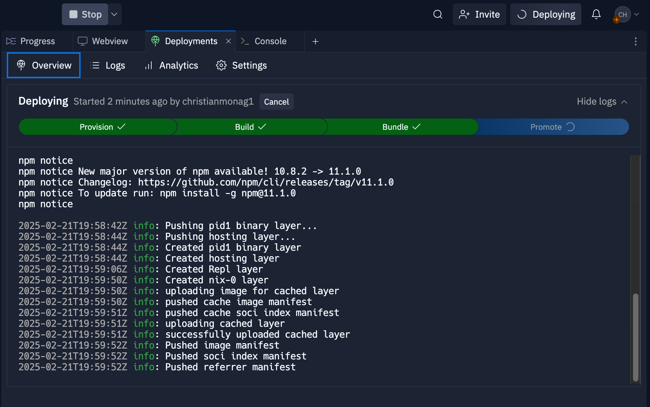Click the CH user avatar
This screenshot has width=650, height=407.
coord(622,15)
